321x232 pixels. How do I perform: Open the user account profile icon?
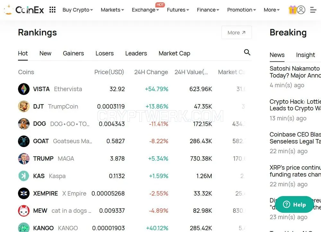pyautogui.click(x=301, y=10)
